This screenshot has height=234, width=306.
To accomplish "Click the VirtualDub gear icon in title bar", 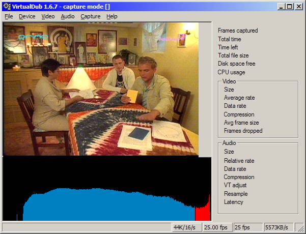I will (x=6, y=6).
